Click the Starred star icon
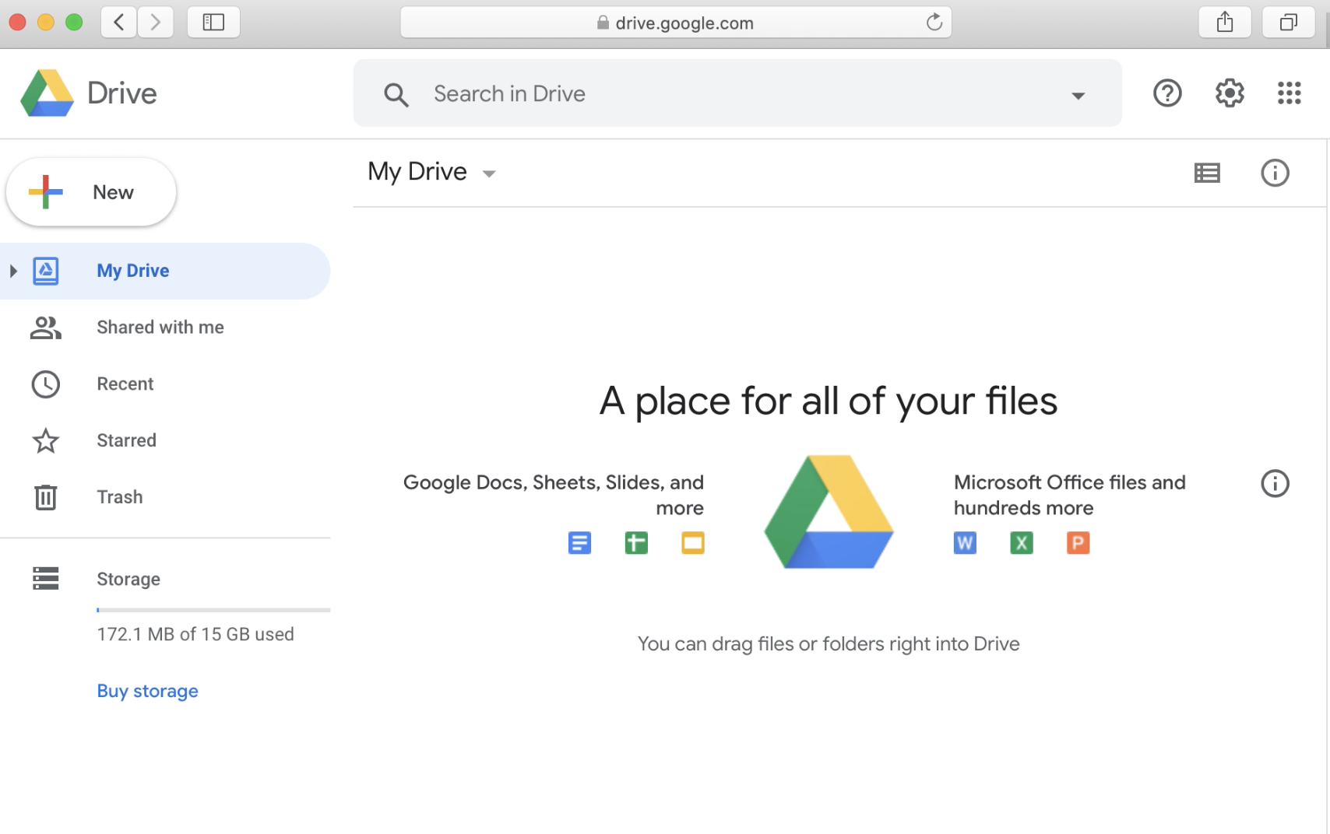Image resolution: width=1330 pixels, height=834 pixels. pos(46,441)
